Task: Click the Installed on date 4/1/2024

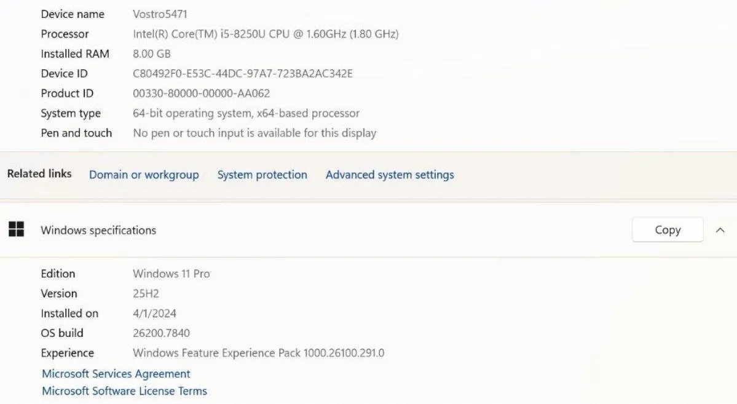Action: click(155, 314)
